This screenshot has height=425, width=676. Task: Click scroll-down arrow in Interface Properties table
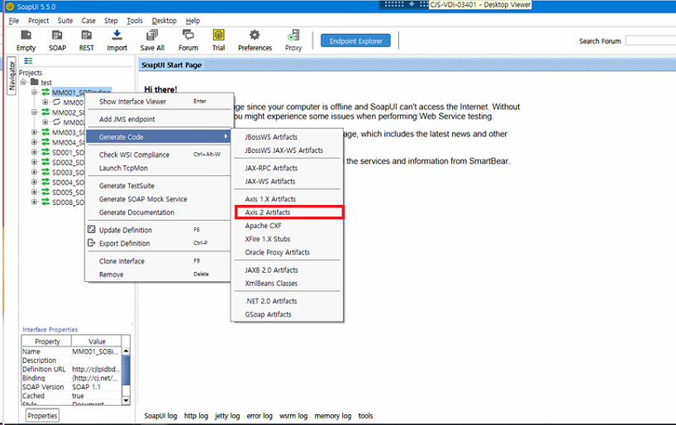(x=126, y=400)
